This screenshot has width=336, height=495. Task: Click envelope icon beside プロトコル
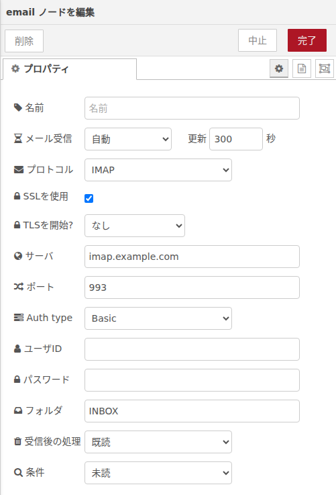(x=19, y=169)
